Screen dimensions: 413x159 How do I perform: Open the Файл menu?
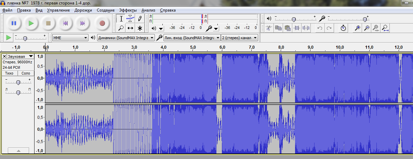pos(7,10)
